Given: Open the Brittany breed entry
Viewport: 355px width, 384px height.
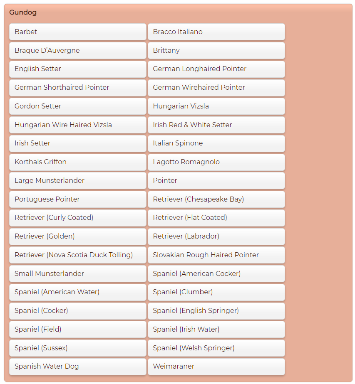Looking at the screenshot, I should tap(216, 50).
